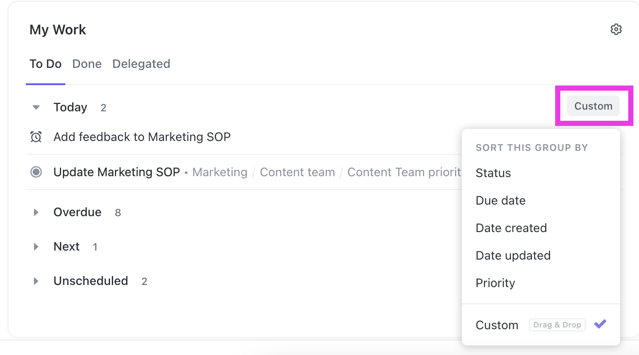The width and height of the screenshot is (639, 355).
Task: Switch to the Done tab
Action: pos(87,64)
